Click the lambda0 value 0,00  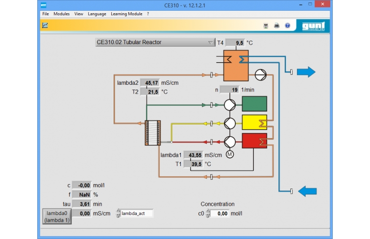(82, 214)
